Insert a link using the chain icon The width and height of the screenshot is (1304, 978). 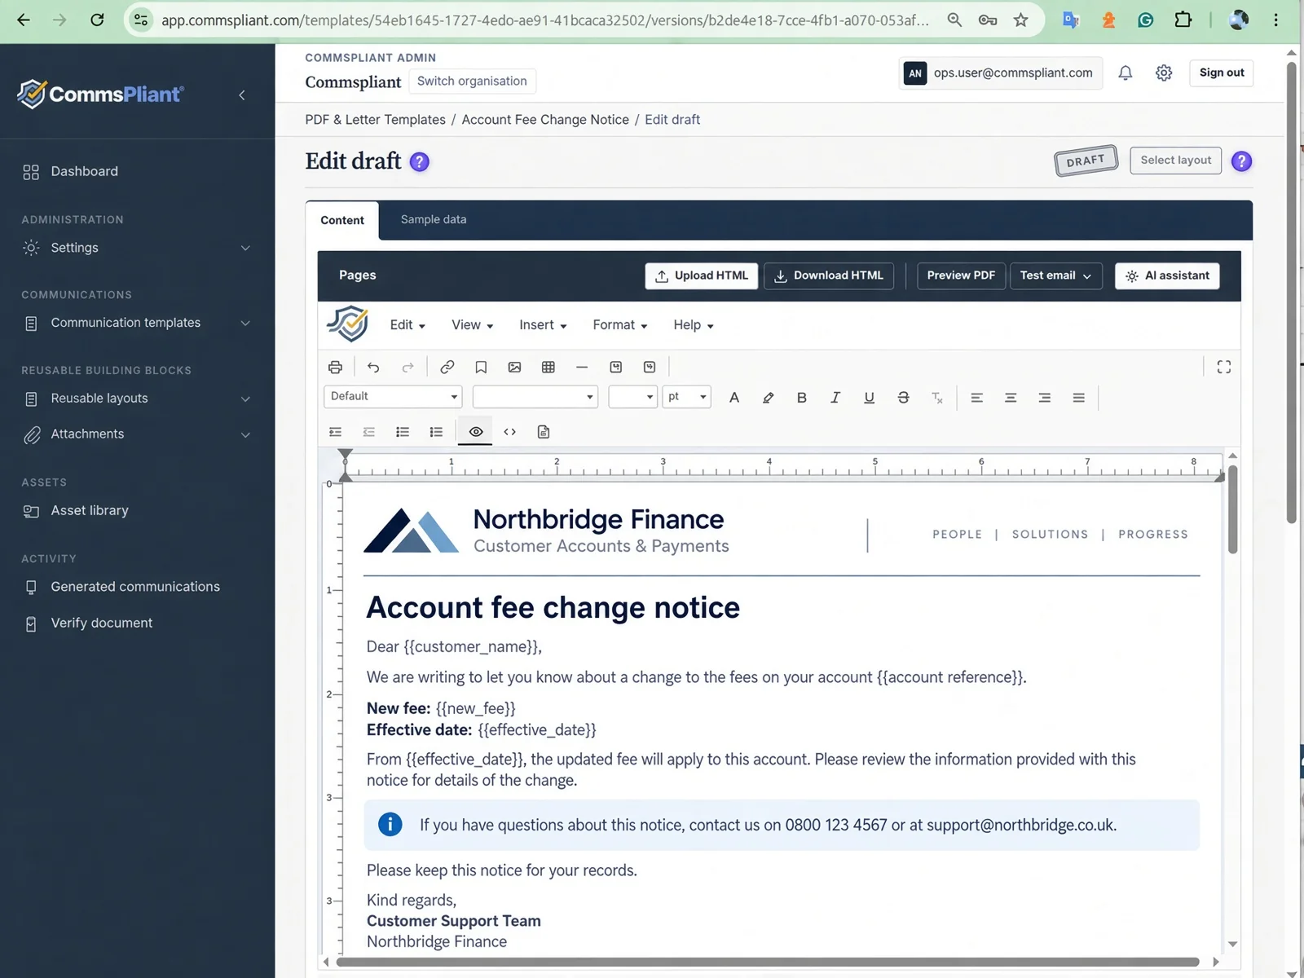click(447, 367)
